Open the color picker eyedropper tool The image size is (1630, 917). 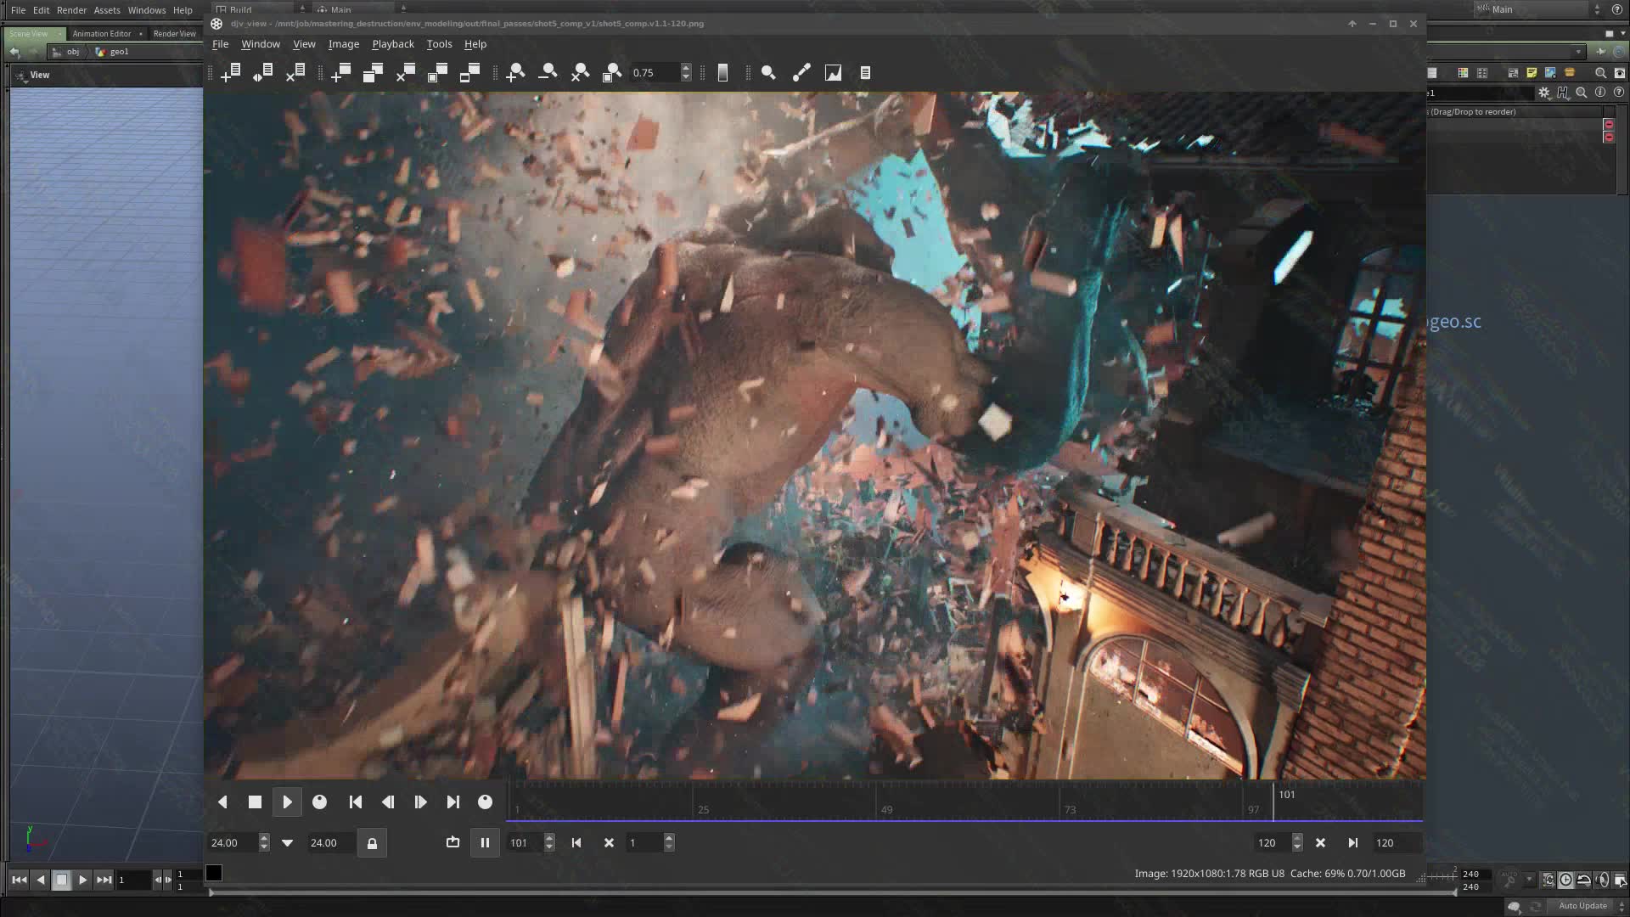(801, 73)
